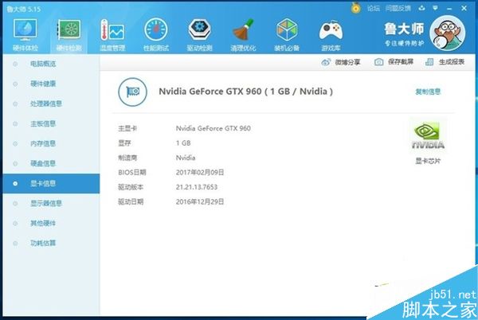Click the BIOS日期 value 2017年02月09日
This screenshot has width=478, height=320.
[x=200, y=172]
